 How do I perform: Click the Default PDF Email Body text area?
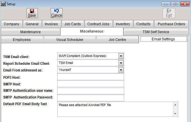pyautogui.click(x=115, y=109)
